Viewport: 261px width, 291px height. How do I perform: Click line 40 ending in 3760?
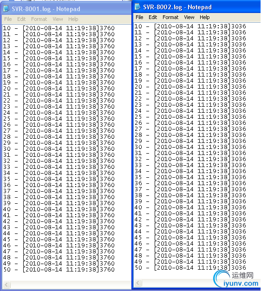point(59,209)
